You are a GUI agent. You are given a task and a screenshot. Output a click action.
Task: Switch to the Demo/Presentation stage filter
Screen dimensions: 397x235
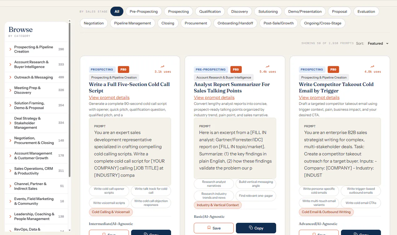pos(305,12)
